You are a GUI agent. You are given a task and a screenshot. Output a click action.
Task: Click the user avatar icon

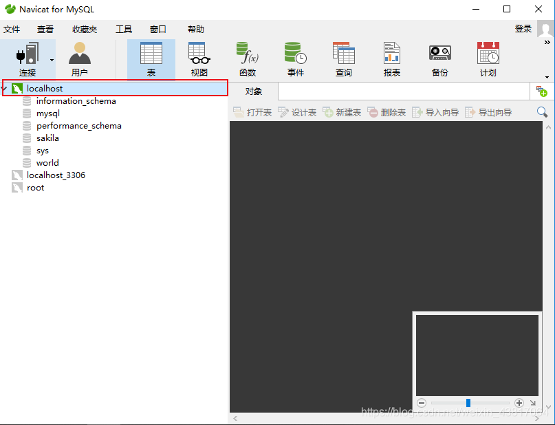click(x=545, y=29)
